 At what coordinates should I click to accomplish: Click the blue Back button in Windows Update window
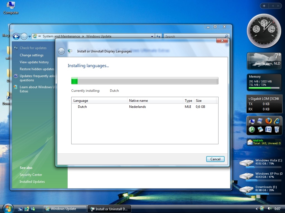point(16,36)
